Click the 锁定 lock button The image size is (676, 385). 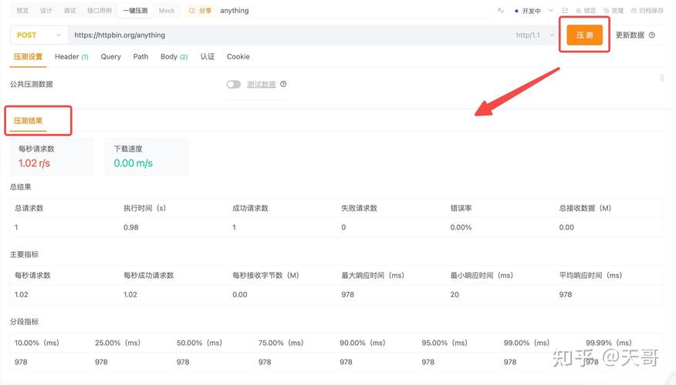(x=586, y=10)
